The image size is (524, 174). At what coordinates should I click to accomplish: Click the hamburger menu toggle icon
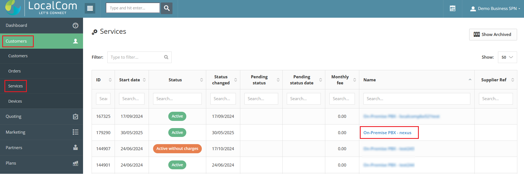pyautogui.click(x=90, y=8)
